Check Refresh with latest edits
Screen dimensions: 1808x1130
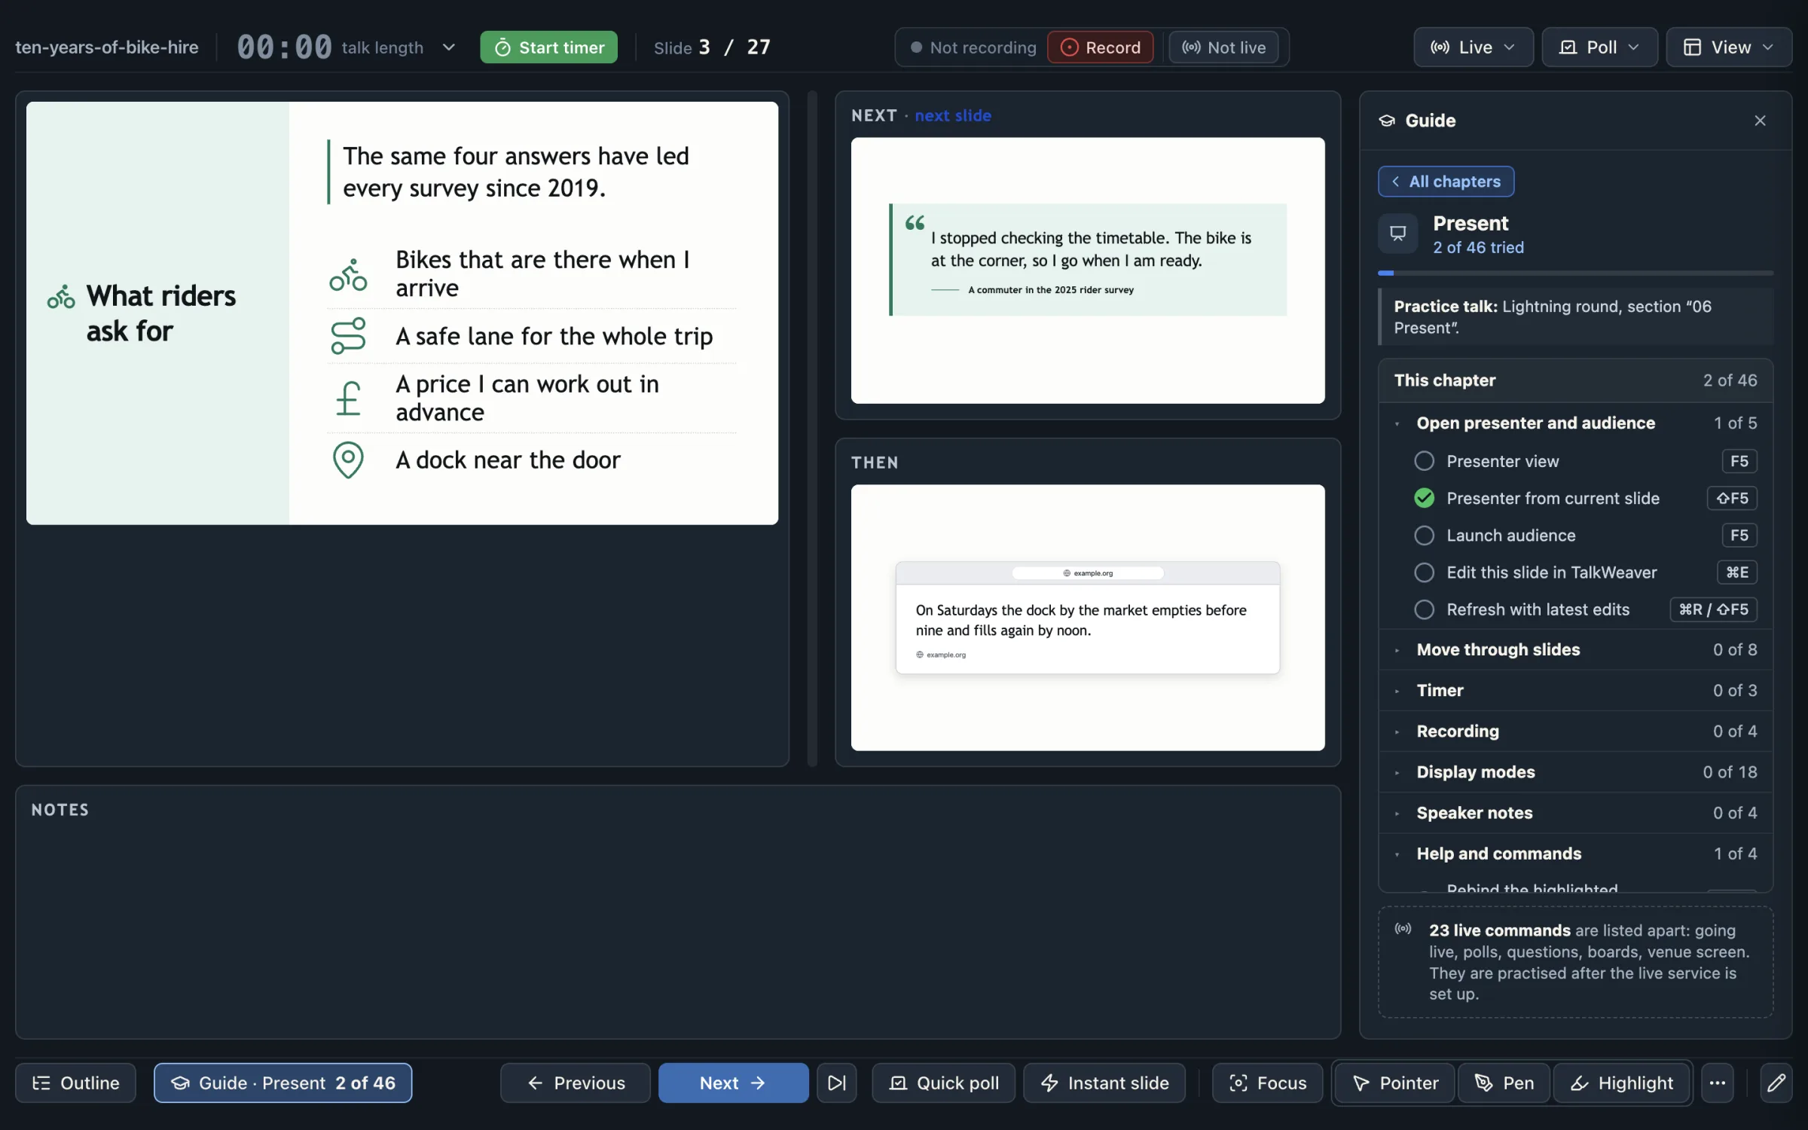click(1424, 609)
